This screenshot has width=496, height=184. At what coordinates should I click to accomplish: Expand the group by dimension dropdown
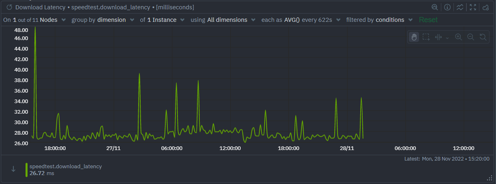pos(103,20)
